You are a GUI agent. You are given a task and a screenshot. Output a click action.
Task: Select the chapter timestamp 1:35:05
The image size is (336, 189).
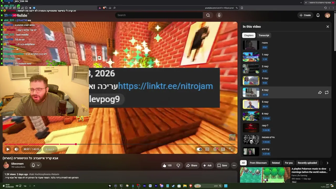[x=266, y=142]
